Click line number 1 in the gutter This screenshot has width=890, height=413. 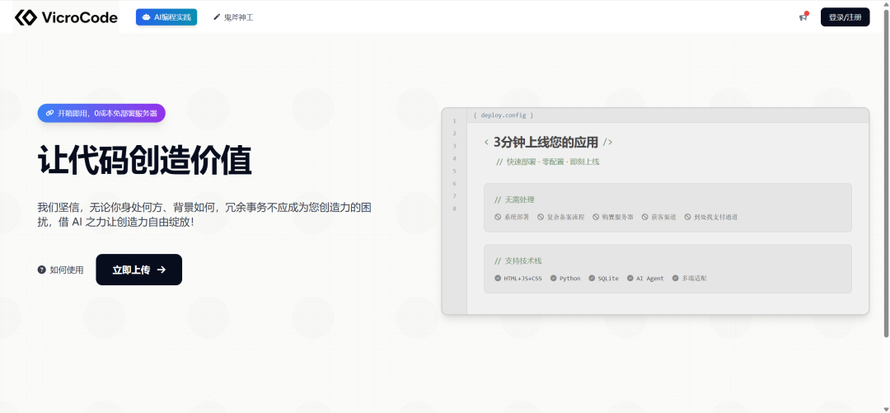point(454,121)
